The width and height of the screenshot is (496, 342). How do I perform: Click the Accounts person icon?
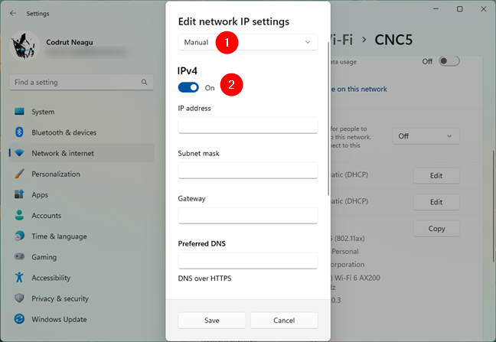coord(19,216)
